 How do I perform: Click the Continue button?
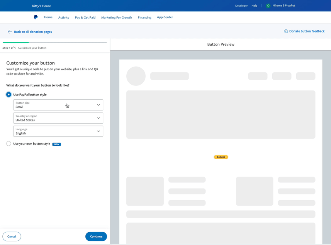96,236
